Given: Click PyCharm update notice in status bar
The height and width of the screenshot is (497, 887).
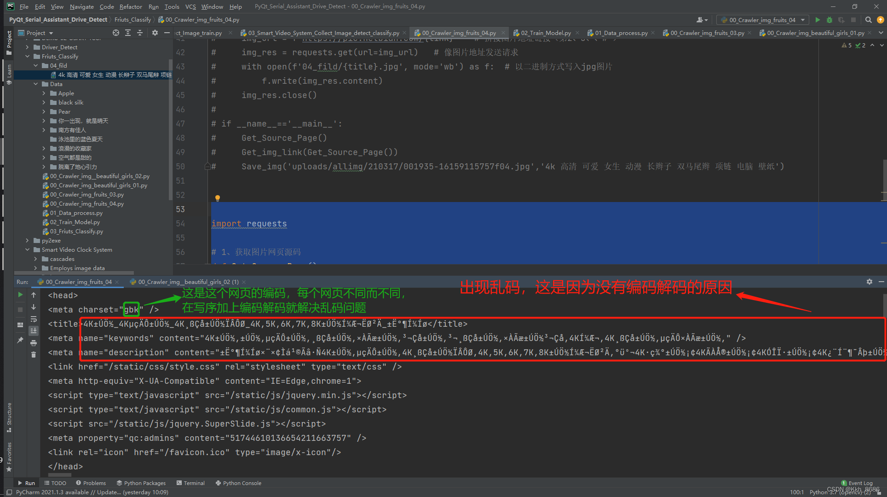Looking at the screenshot, I should pyautogui.click(x=92, y=492).
